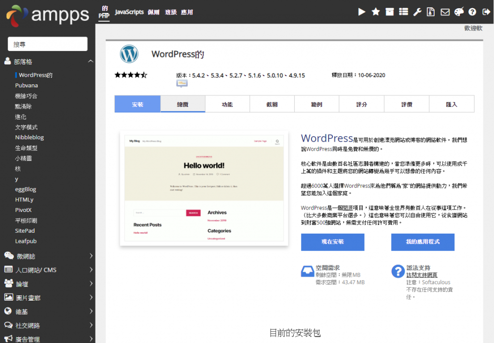Viewport: 494px width, 343px height.
Task: Open the 開源 link in description
Action: tap(348, 208)
